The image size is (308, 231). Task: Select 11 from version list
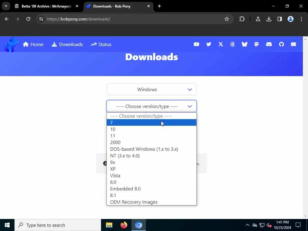pos(152,136)
